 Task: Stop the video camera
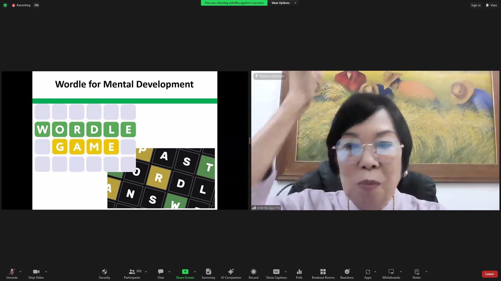[x=36, y=274]
